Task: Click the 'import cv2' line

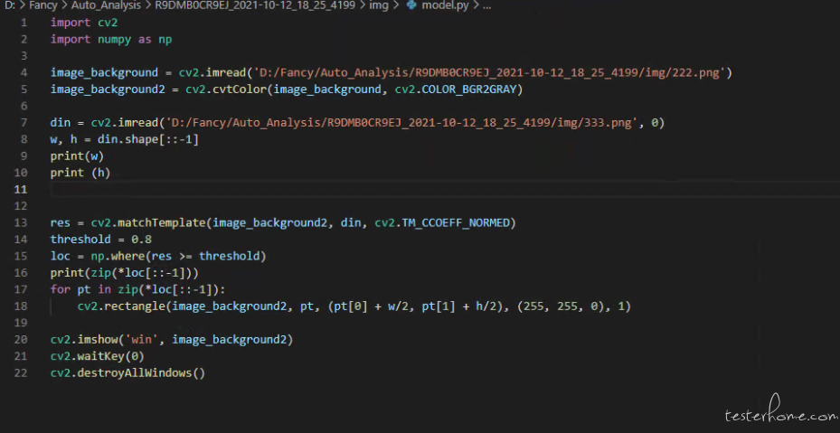Action: (84, 23)
